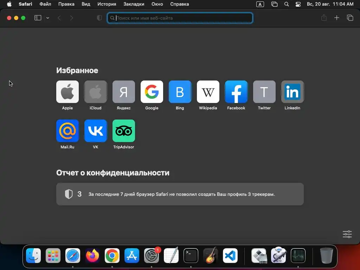
Task: Open the iCloud favorite tile
Action: (x=96, y=92)
